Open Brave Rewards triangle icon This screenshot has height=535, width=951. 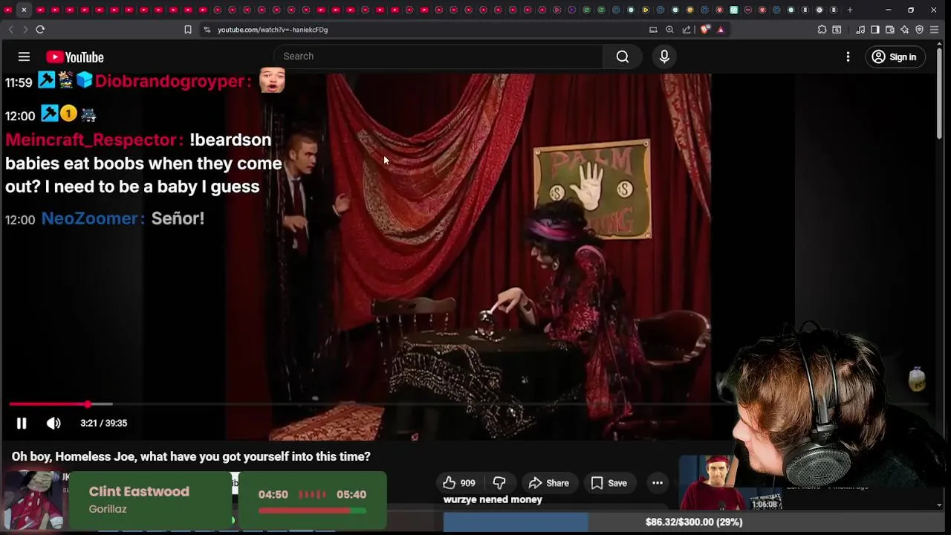721,30
